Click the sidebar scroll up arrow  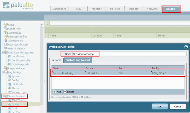(42, 25)
